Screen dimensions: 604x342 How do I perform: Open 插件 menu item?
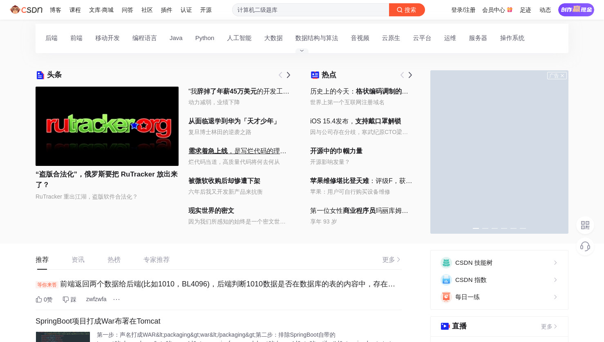167,10
